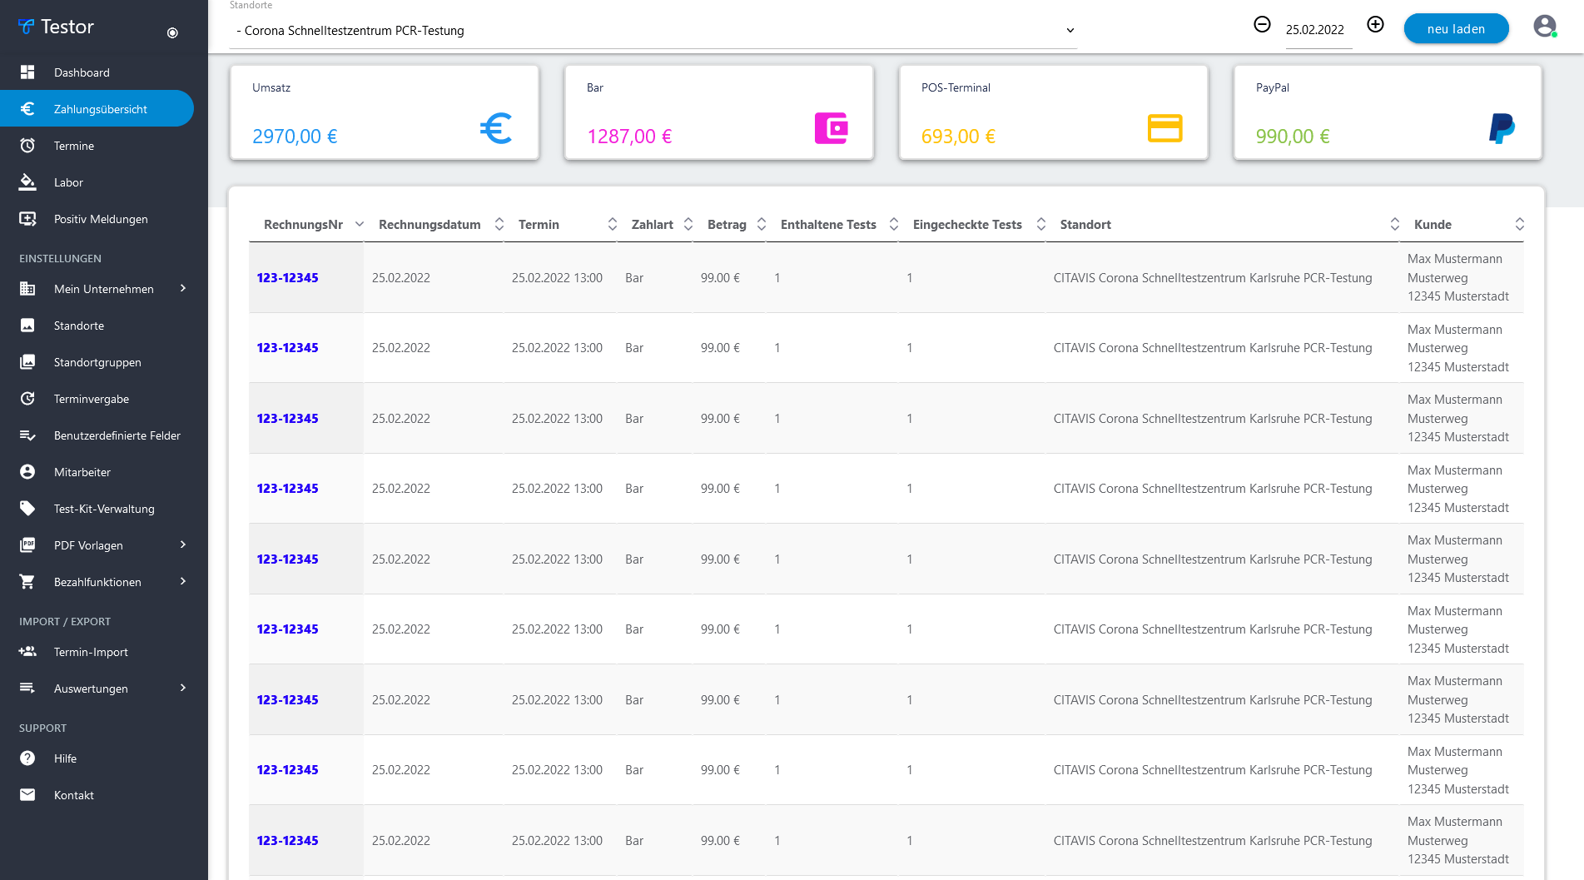Open the Standorte location dropdown
The height and width of the screenshot is (880, 1584).
pyautogui.click(x=653, y=31)
